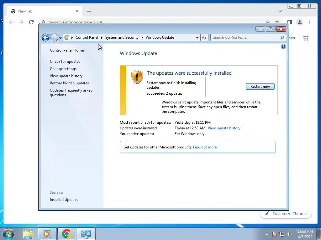The height and width of the screenshot is (240, 321).
Task: Bookmark this page with Chrome star icon
Action: coord(277,22)
